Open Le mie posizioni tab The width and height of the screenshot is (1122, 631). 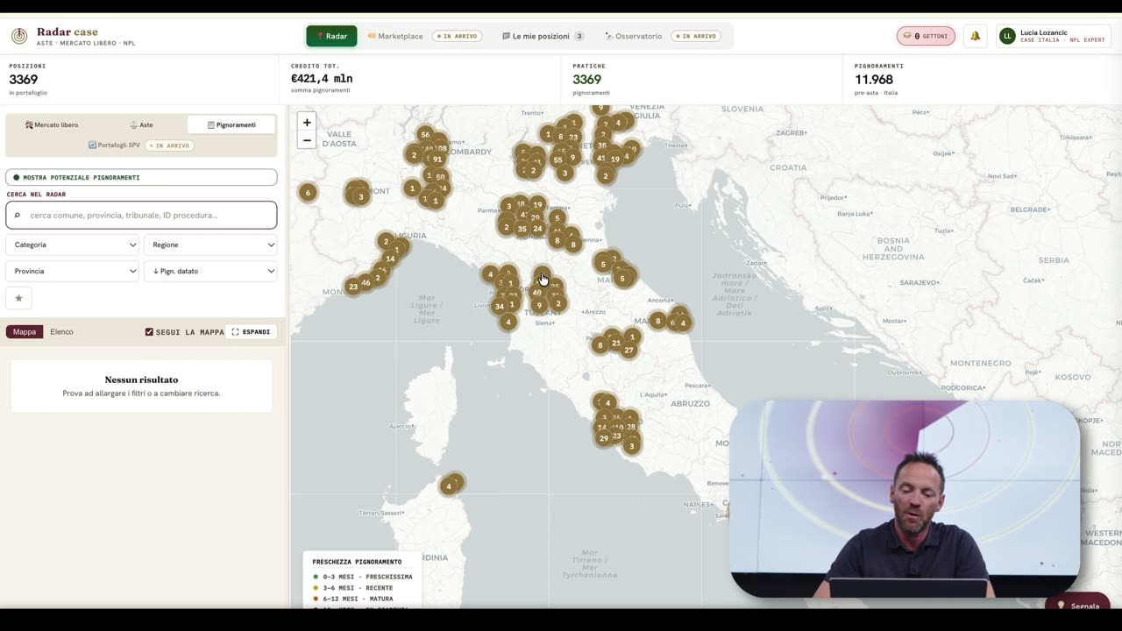(x=543, y=36)
